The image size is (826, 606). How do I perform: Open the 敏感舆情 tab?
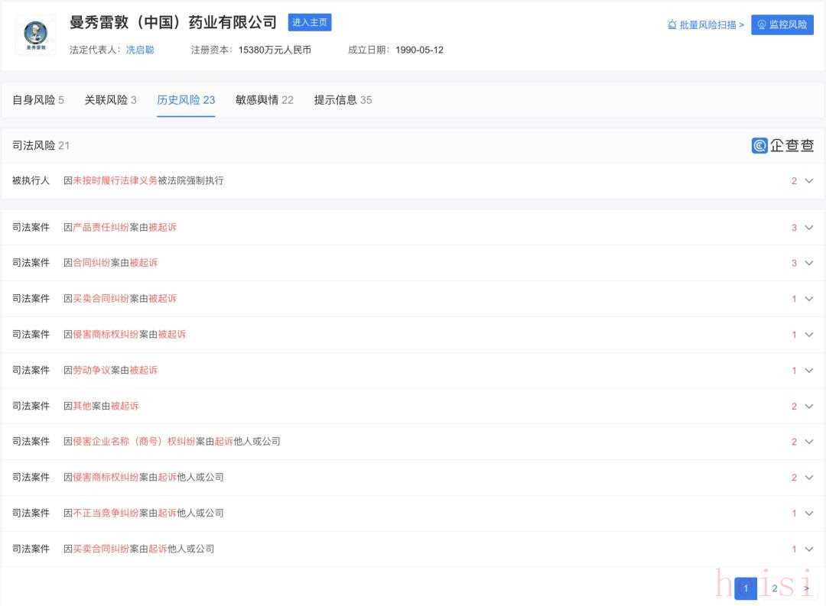(264, 100)
